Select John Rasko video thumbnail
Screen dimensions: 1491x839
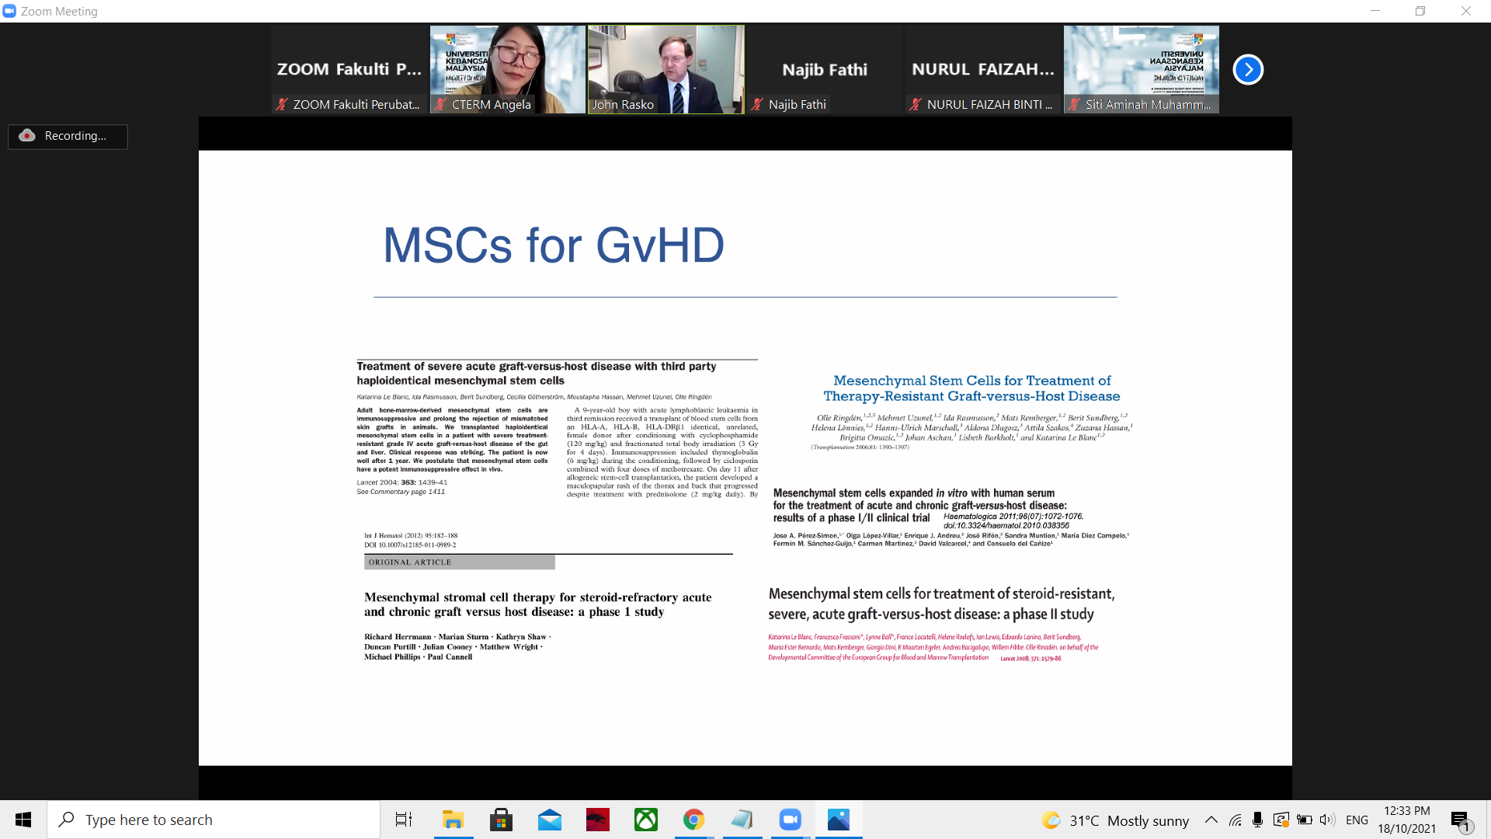coord(666,70)
